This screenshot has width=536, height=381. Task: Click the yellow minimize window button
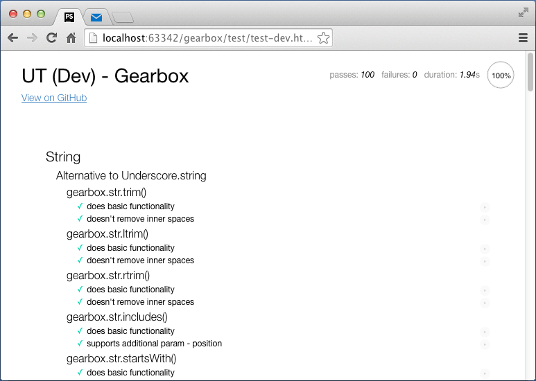[x=27, y=14]
